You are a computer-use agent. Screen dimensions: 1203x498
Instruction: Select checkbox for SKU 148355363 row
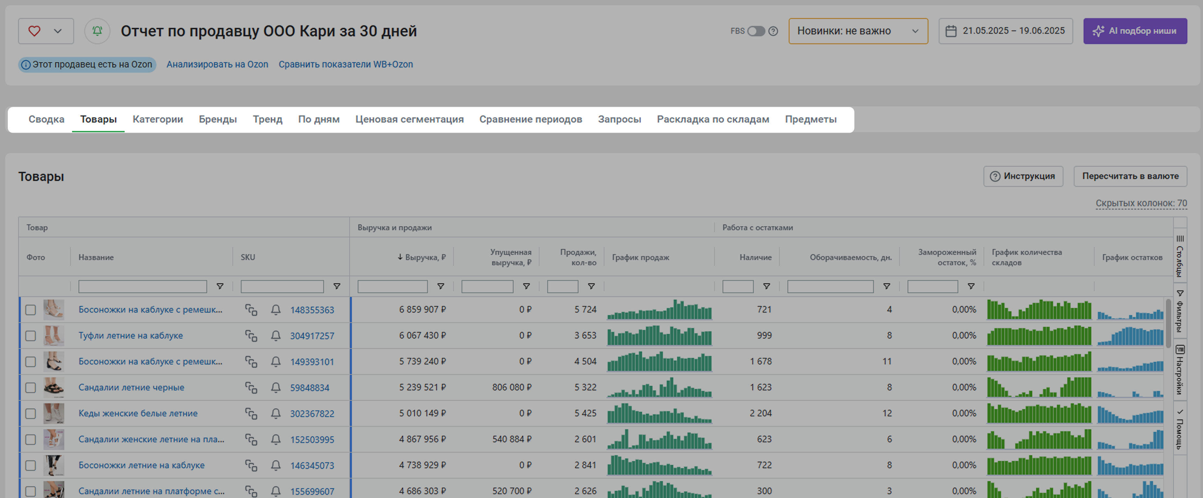(x=31, y=310)
